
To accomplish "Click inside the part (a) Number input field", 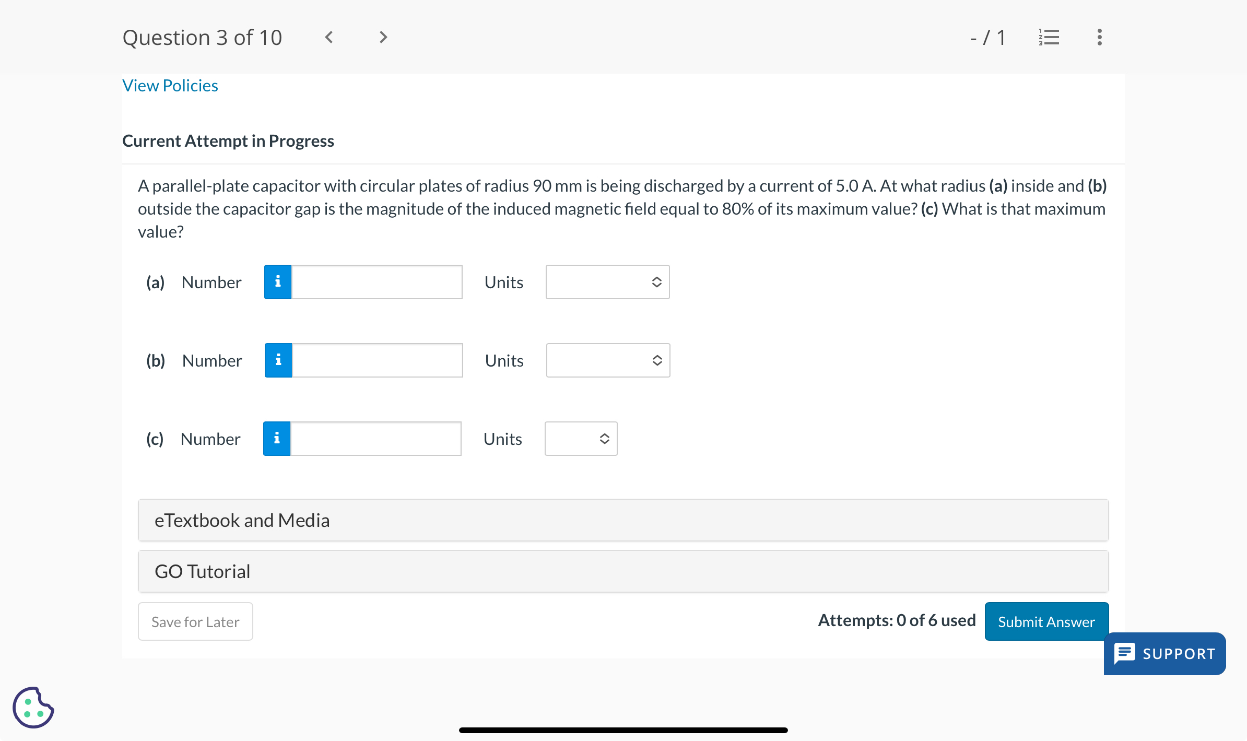I will tap(376, 282).
